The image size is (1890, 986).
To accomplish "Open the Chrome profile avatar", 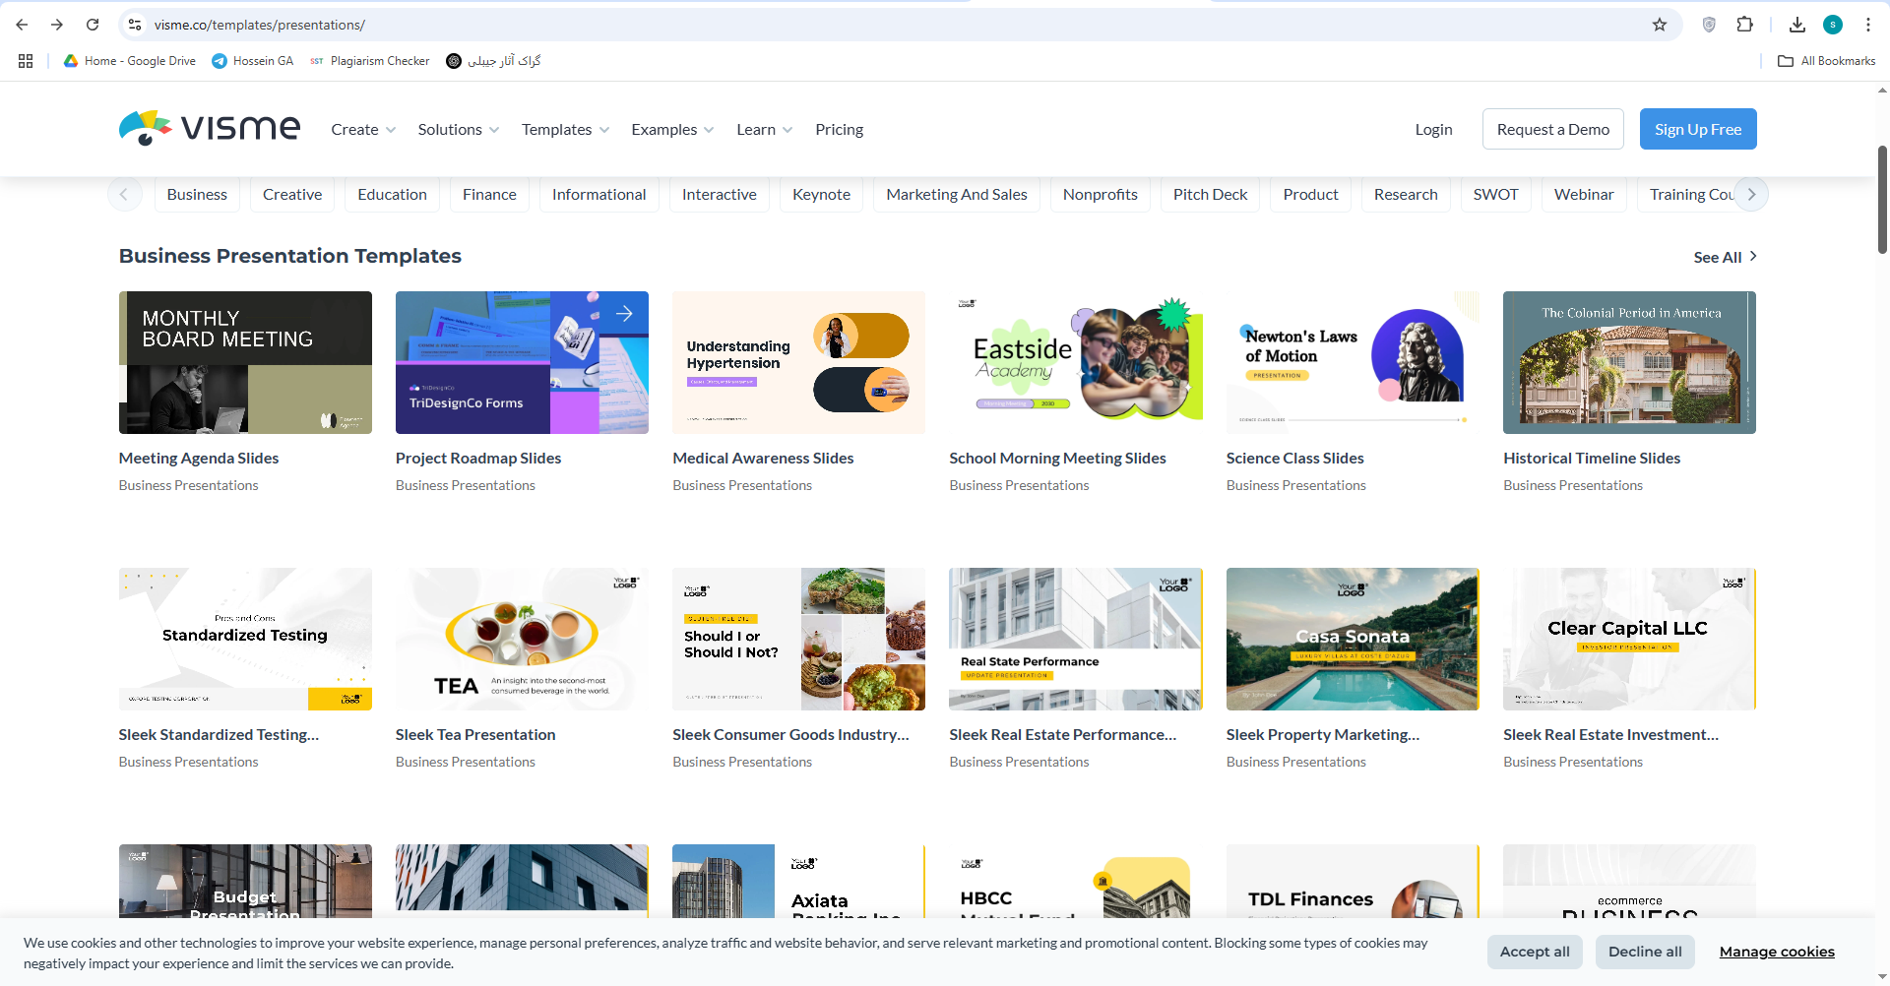I will point(1833,25).
